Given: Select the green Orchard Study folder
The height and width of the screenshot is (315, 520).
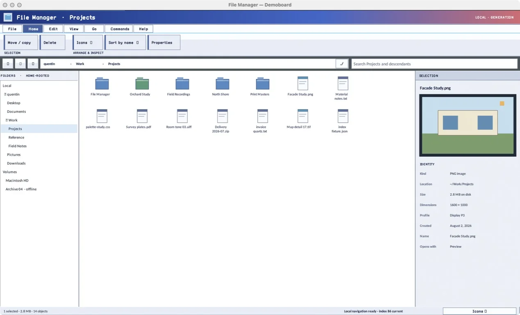Looking at the screenshot, I should point(142,83).
